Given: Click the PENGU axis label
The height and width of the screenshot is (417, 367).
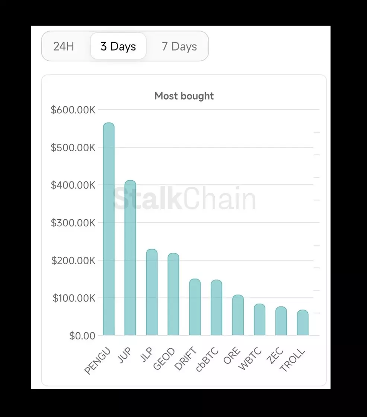Looking at the screenshot, I should click(x=98, y=361).
